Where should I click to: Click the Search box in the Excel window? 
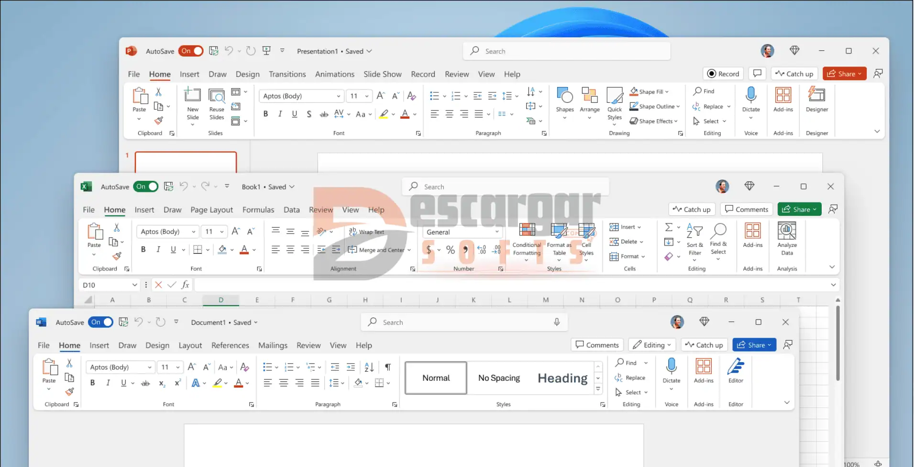506,187
